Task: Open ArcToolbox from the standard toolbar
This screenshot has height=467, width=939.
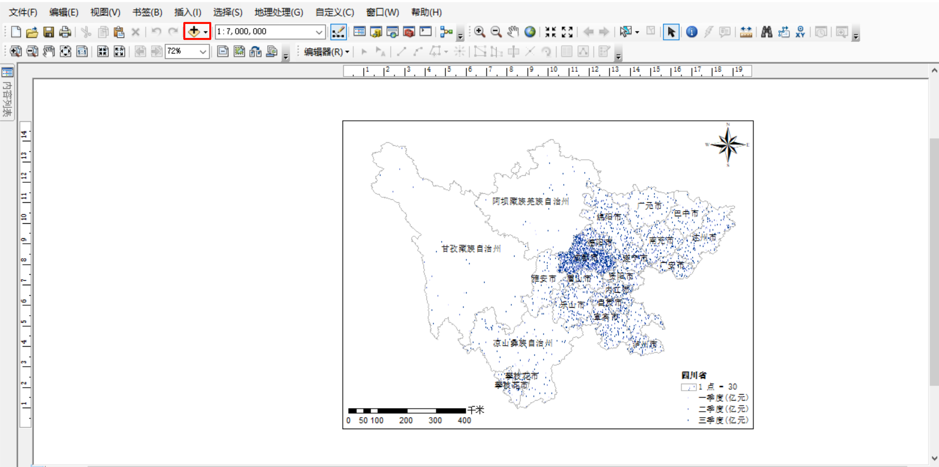Action: point(409,31)
